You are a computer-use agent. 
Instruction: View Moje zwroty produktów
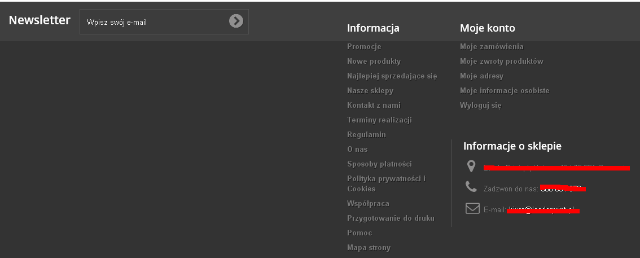tap(501, 62)
